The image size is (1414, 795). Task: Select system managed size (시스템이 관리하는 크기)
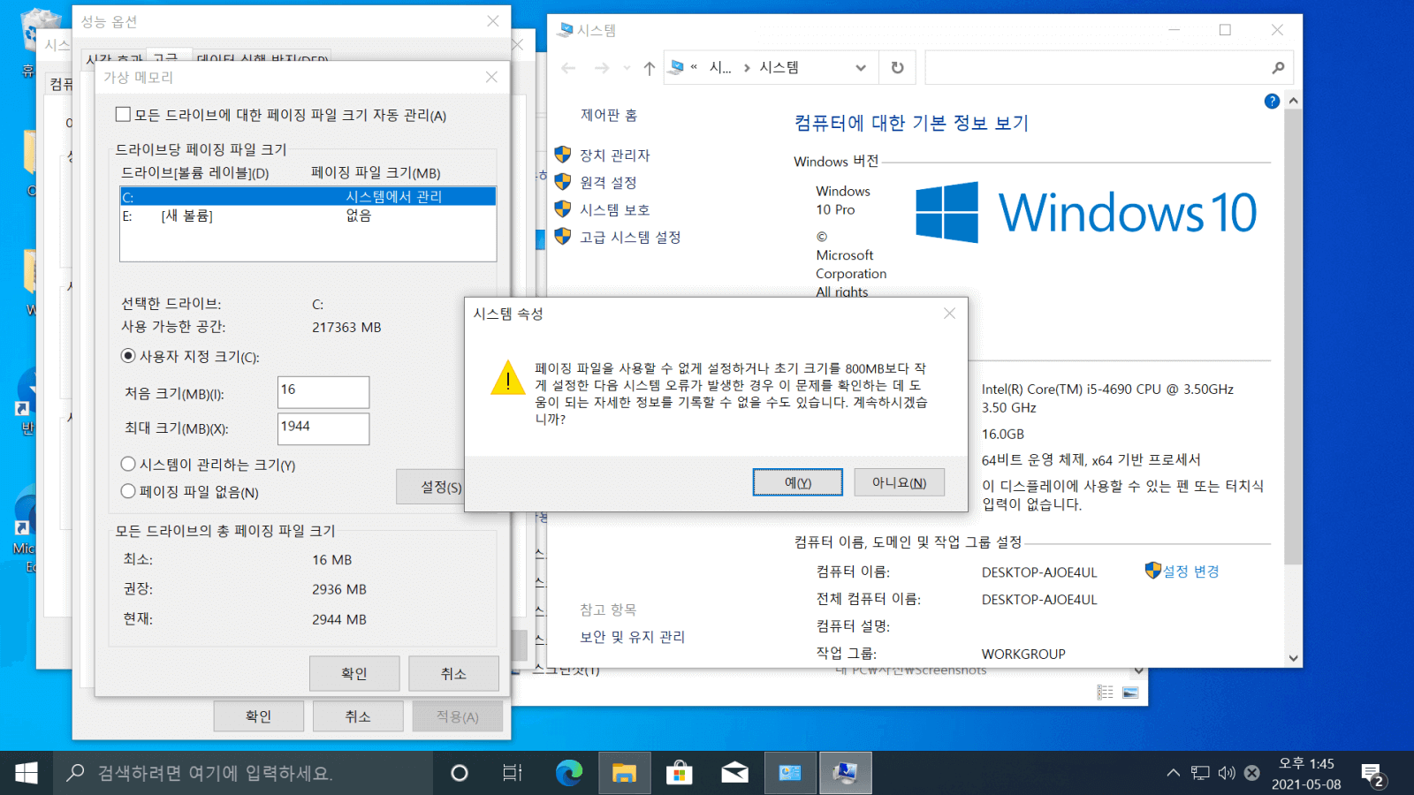[x=128, y=464]
